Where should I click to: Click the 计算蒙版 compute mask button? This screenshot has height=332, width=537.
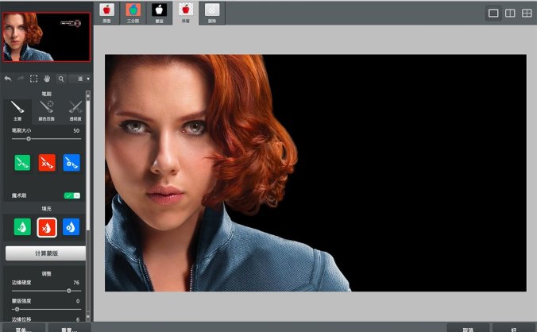[x=46, y=253]
